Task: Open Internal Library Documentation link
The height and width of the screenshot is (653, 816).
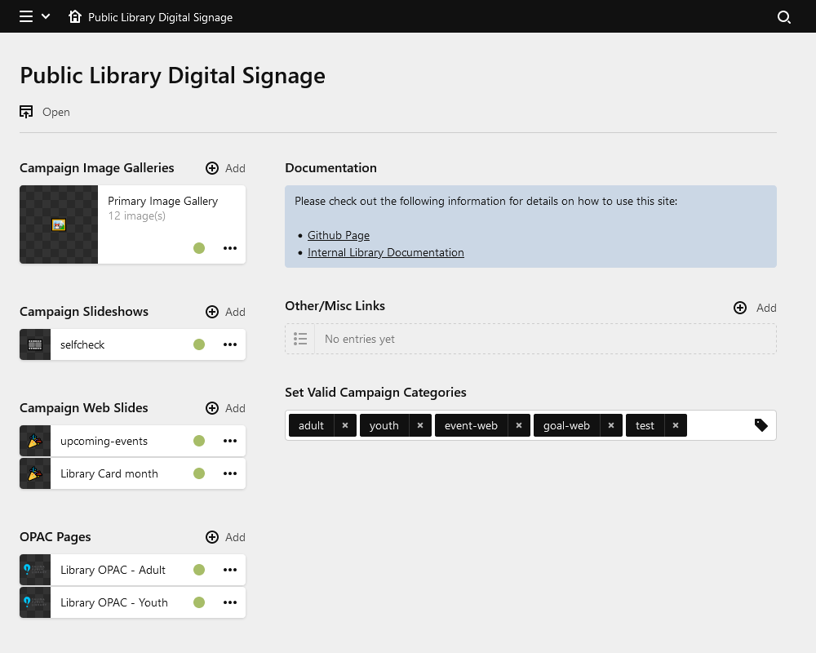Action: coord(385,252)
